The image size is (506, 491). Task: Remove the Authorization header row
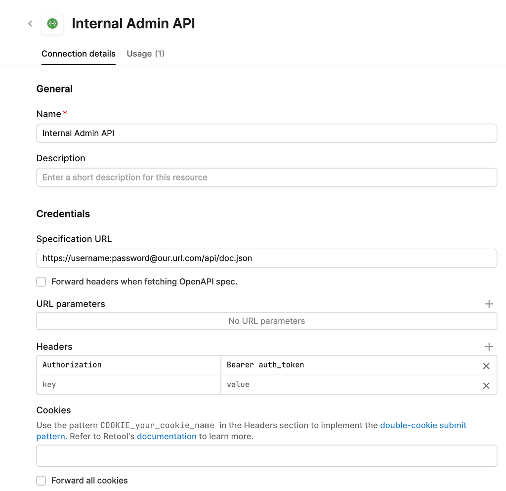(486, 365)
